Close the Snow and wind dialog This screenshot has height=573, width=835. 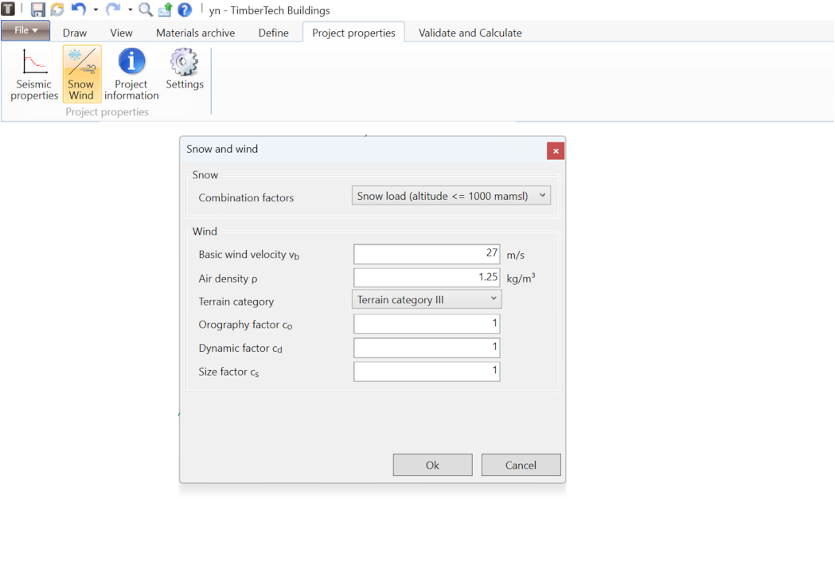pos(556,151)
